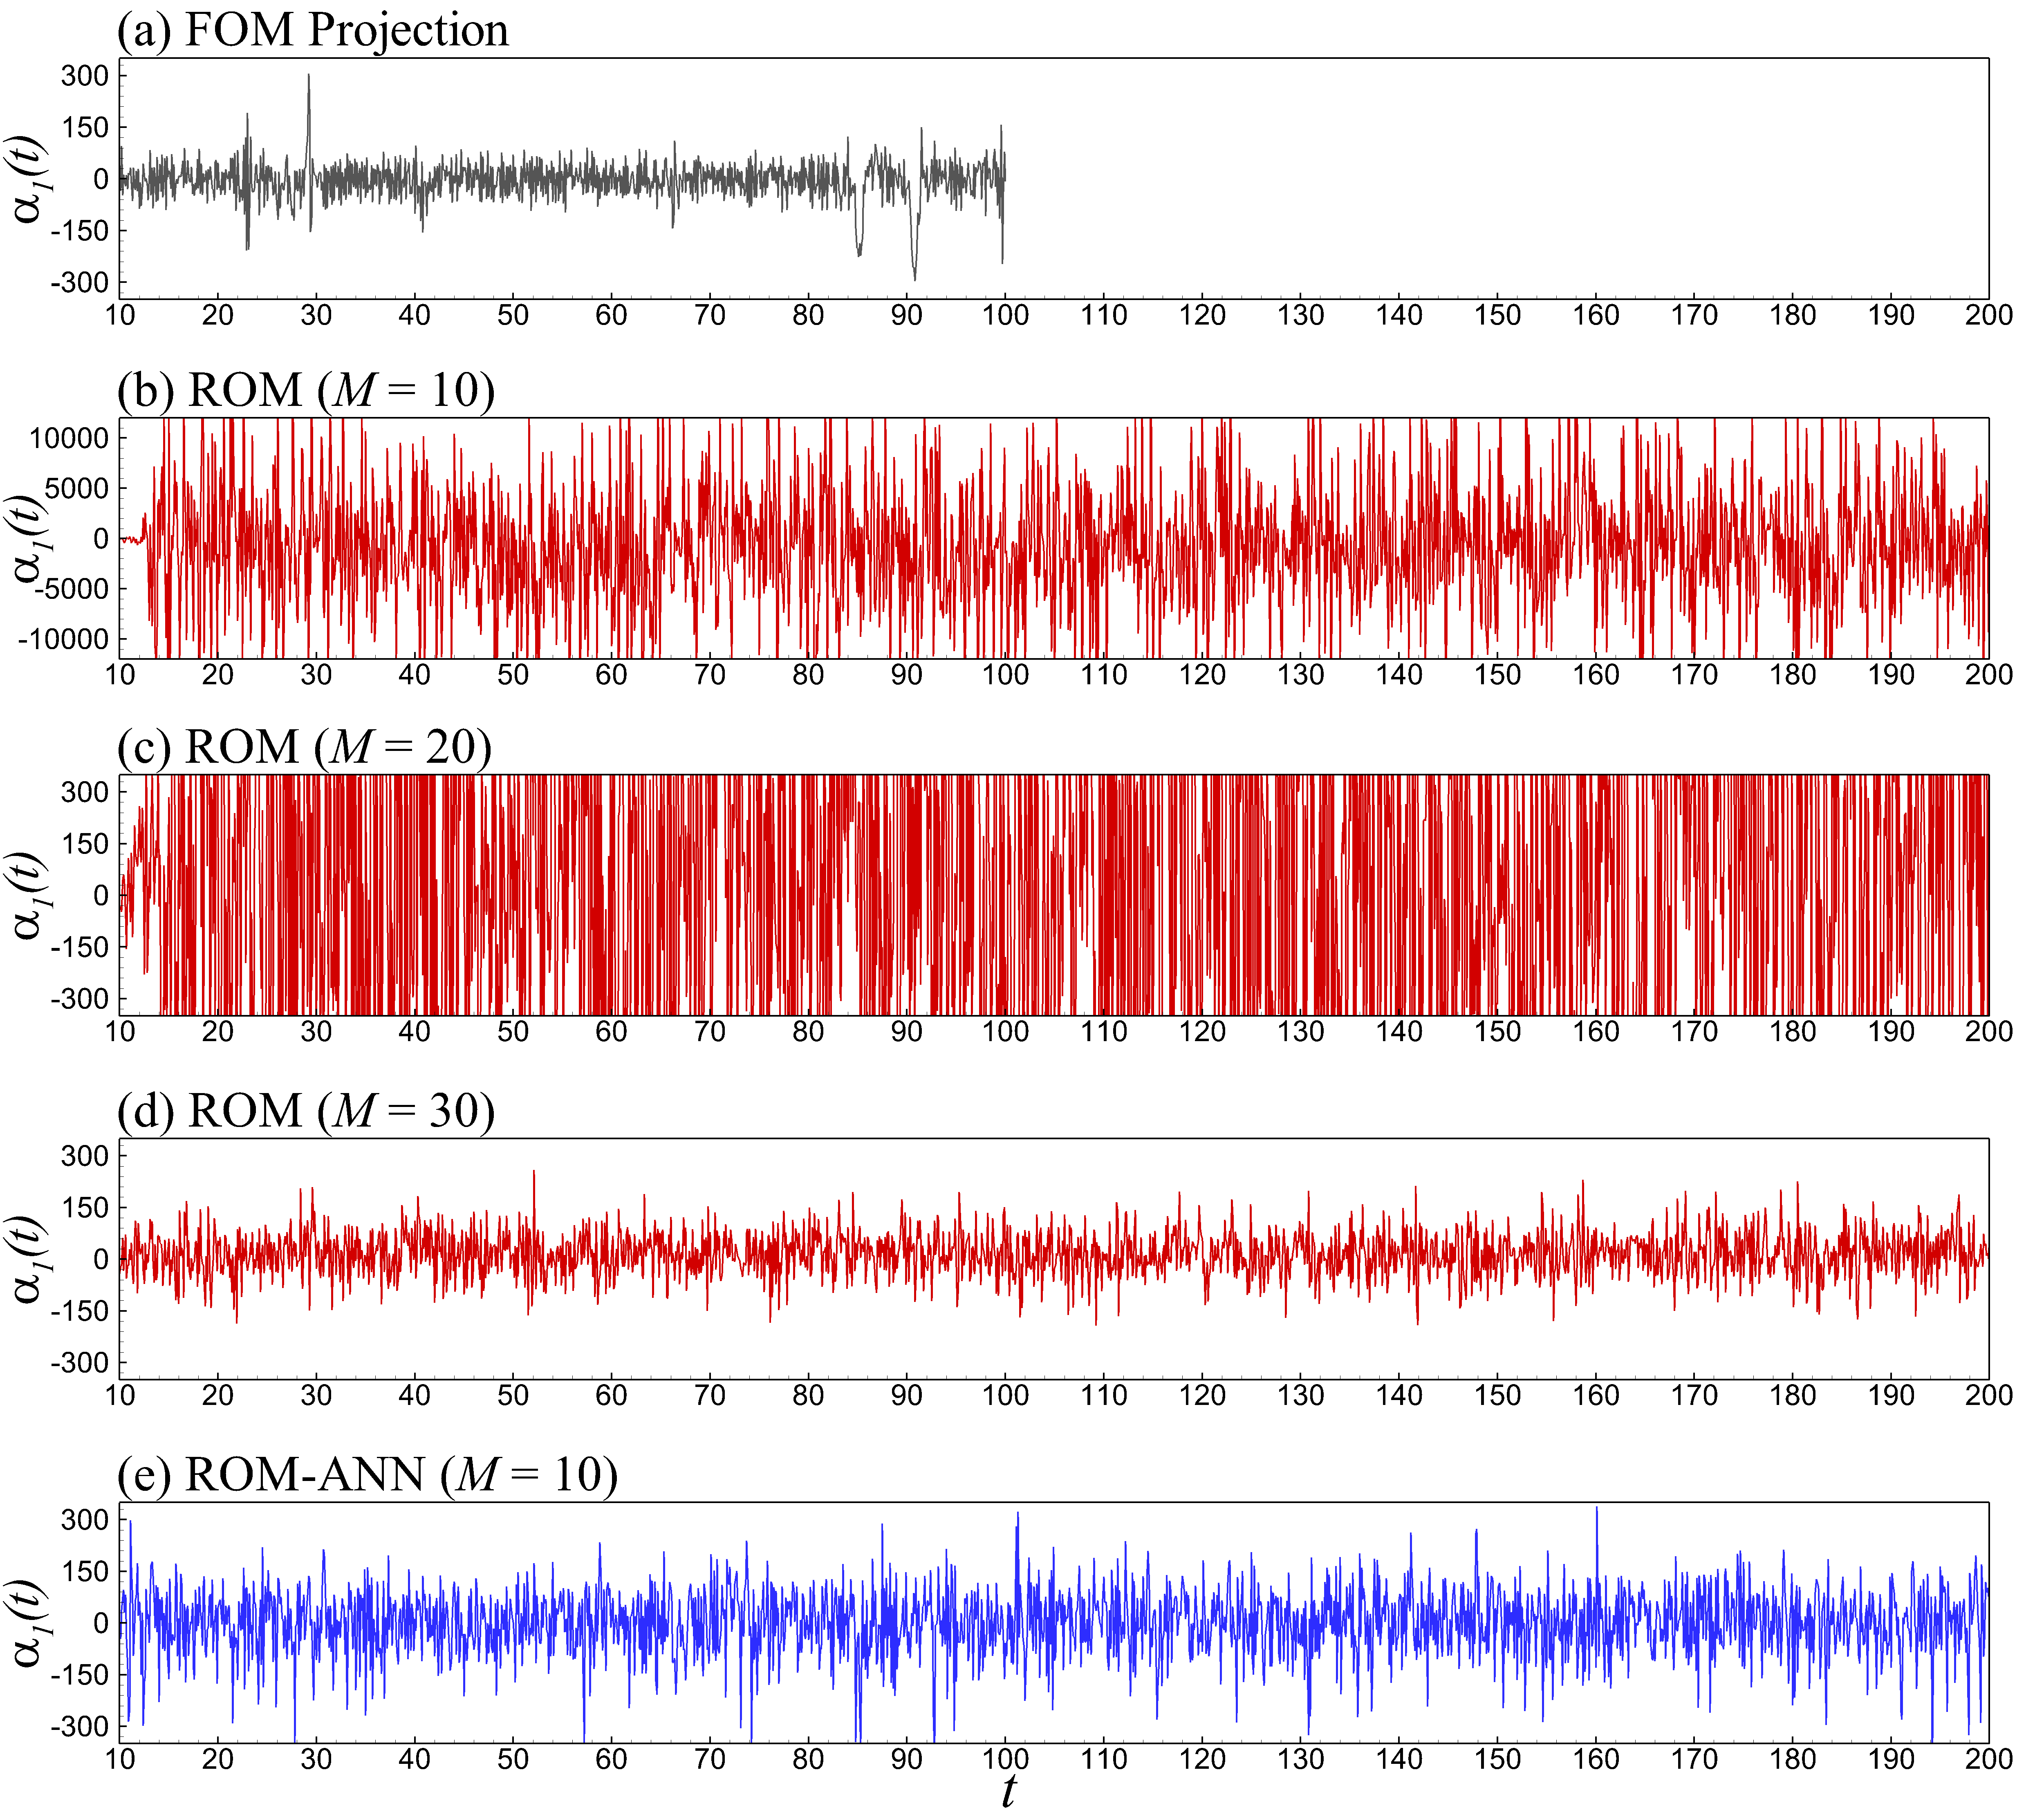Click the "-10000" y-tick label in panel (b)

pos(64,638)
